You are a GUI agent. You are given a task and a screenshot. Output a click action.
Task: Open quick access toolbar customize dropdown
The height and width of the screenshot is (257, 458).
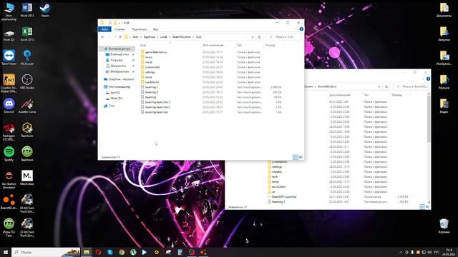point(120,23)
